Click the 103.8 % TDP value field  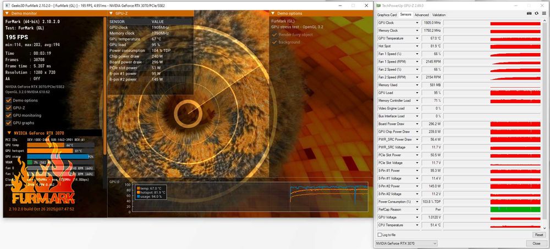(432, 202)
